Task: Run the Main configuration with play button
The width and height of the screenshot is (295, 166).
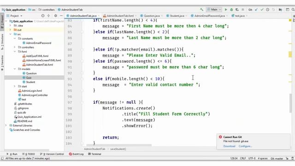Action: [x=226, y=10]
